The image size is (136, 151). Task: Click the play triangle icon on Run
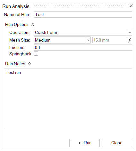coord(80,143)
